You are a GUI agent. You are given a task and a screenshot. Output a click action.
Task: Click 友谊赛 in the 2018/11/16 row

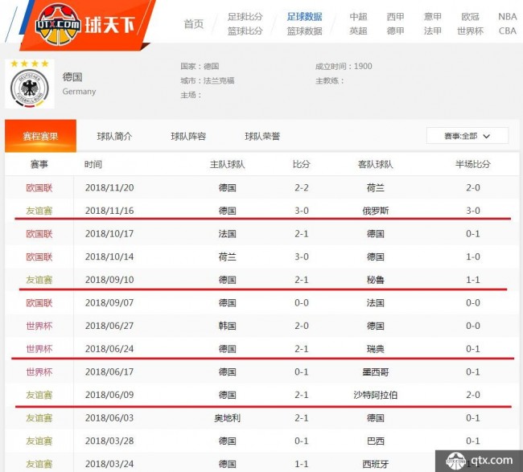[x=39, y=211]
